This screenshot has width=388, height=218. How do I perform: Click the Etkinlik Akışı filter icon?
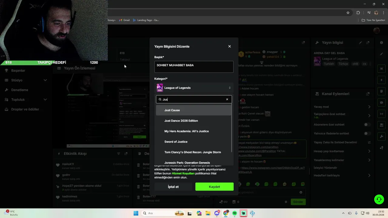(x=119, y=154)
